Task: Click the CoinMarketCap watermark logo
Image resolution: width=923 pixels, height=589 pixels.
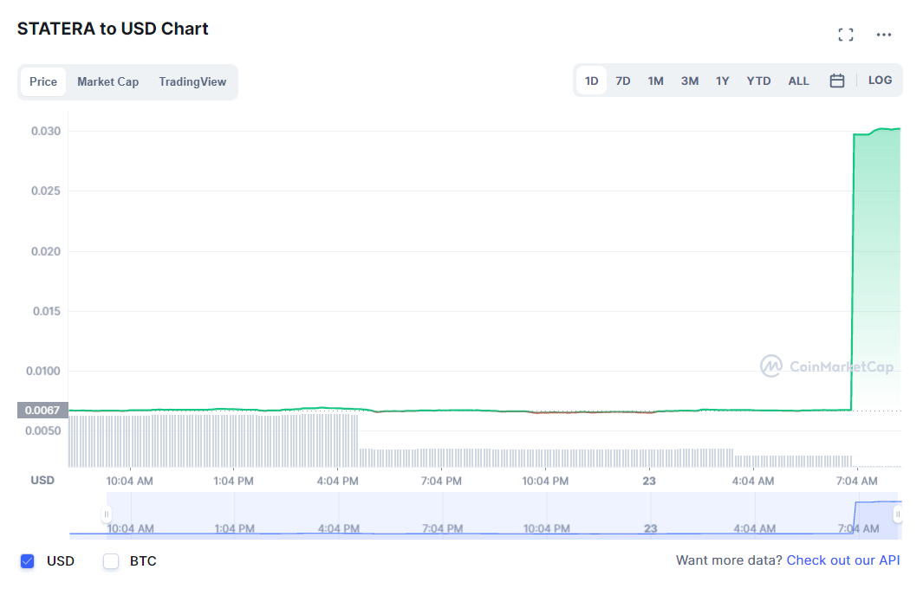Action: (827, 366)
